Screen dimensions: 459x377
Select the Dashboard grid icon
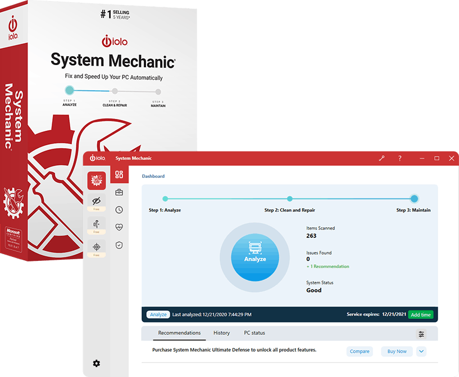119,174
